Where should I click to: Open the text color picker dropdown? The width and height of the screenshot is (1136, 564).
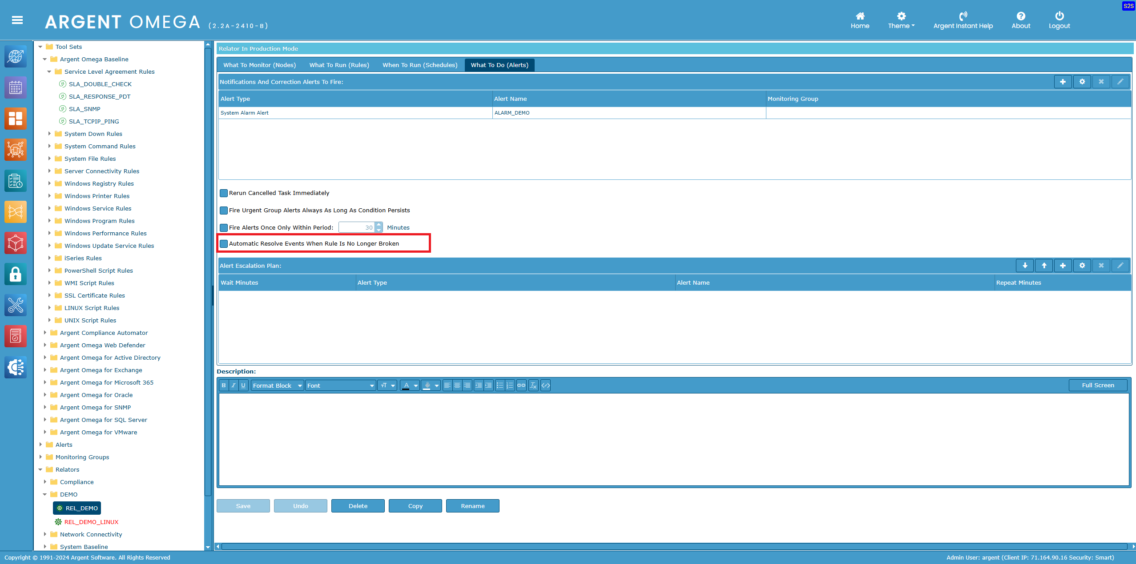[x=415, y=385]
